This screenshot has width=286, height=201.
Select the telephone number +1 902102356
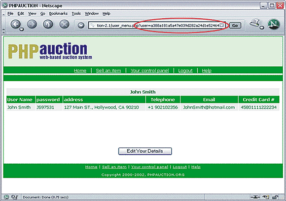[163, 107]
